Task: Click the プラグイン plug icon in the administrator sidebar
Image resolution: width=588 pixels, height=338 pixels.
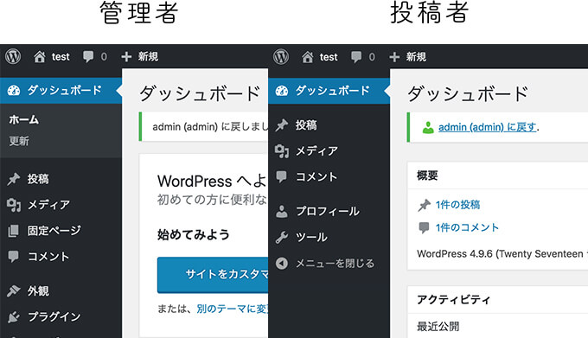Action: tap(14, 316)
